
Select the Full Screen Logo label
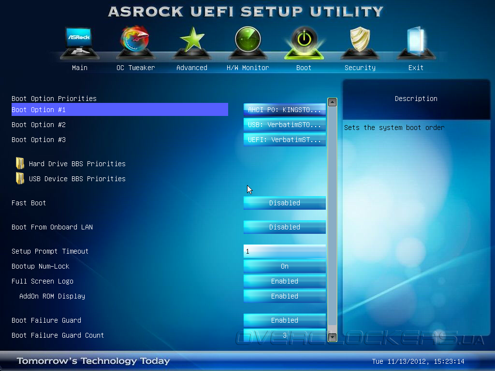43,281
